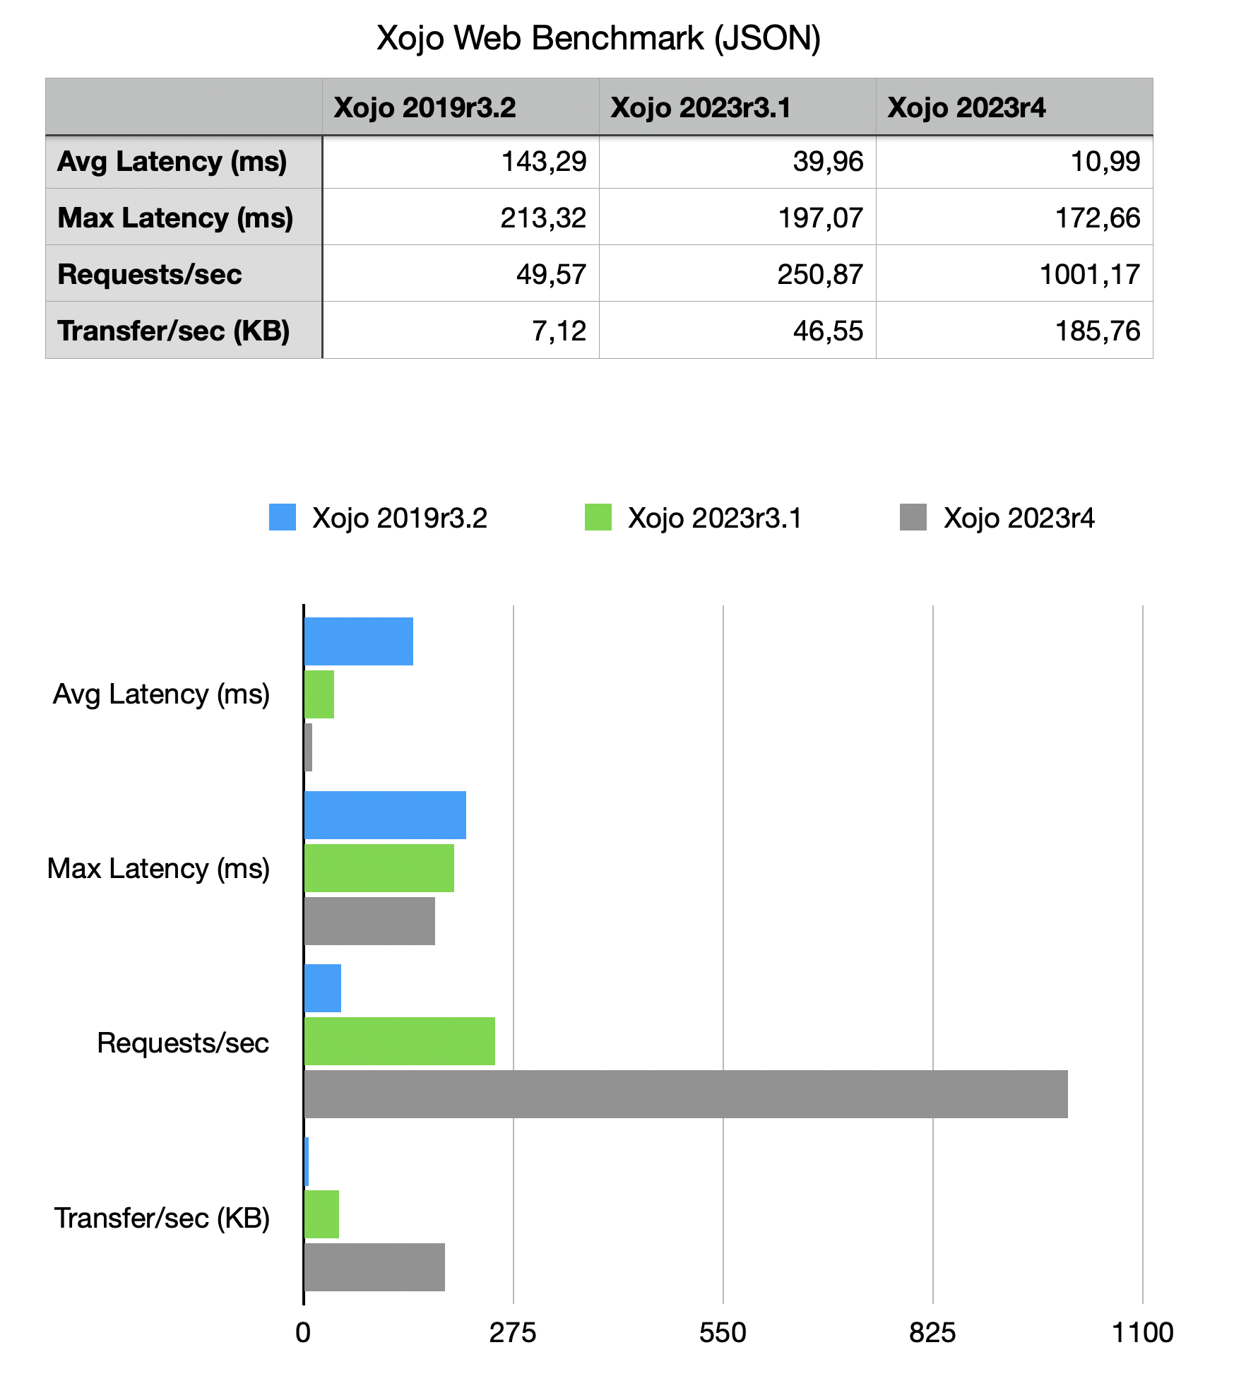Screen dimensions: 1246x1393
Task: Click the green Avg Latency bar
Action: pos(319,694)
